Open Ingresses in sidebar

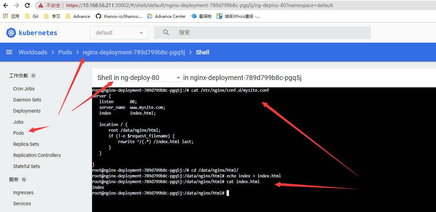[x=23, y=193]
